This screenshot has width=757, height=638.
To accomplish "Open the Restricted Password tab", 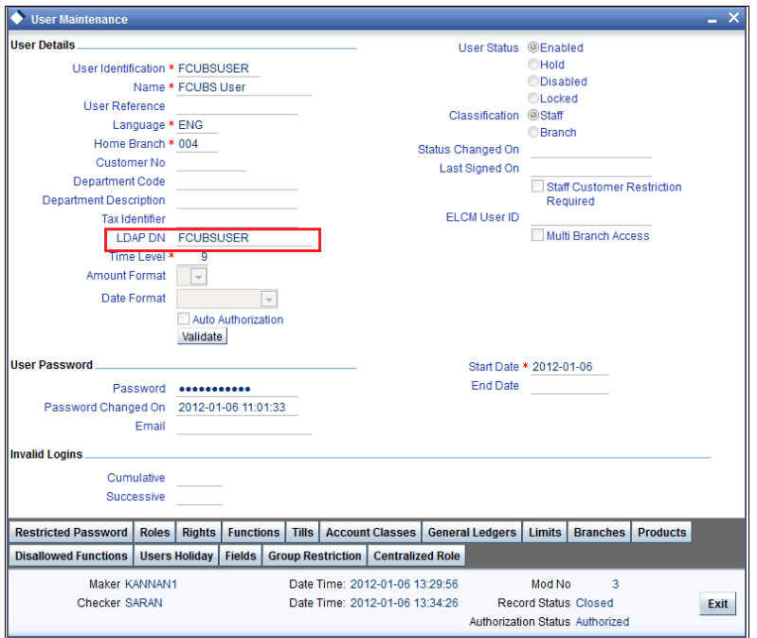I will (x=71, y=532).
